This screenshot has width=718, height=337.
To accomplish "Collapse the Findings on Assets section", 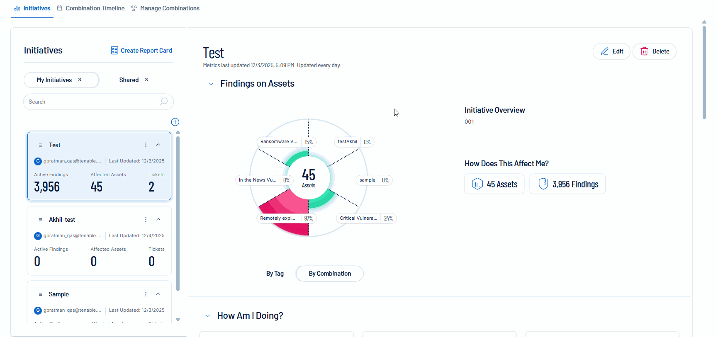I will point(211,84).
